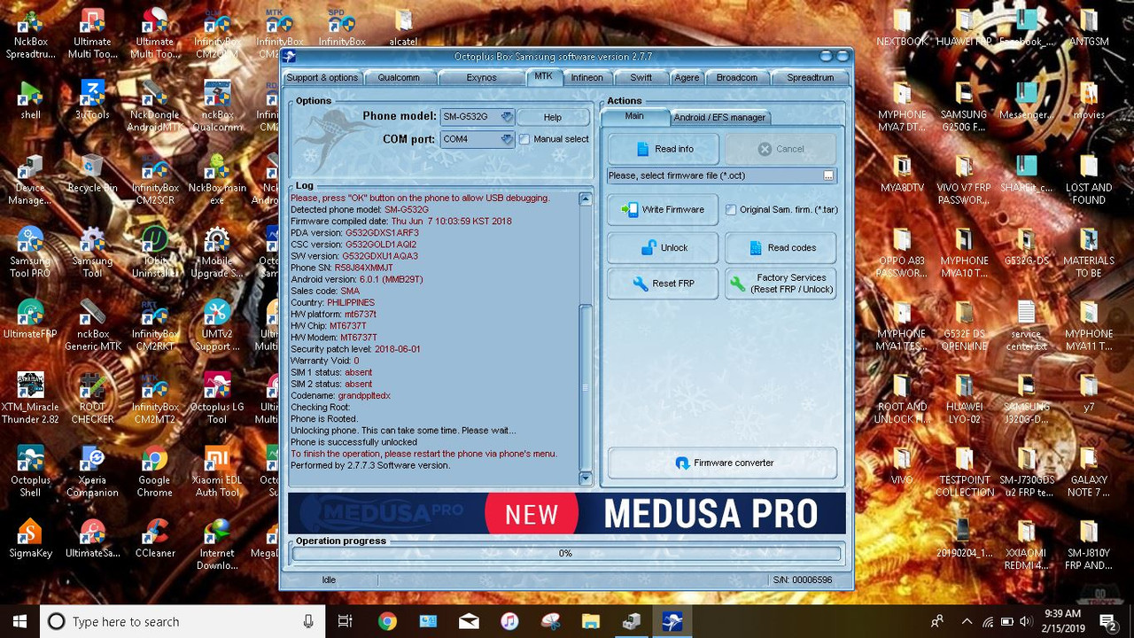
Task: Click the Log scroll-up arrow
Action: [x=585, y=198]
